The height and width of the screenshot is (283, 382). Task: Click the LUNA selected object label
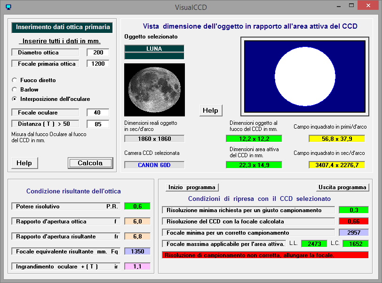coord(154,48)
